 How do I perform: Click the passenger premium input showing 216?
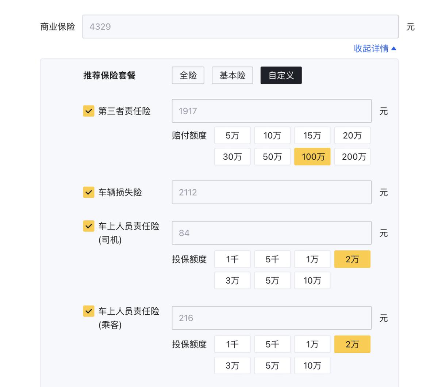click(x=272, y=318)
